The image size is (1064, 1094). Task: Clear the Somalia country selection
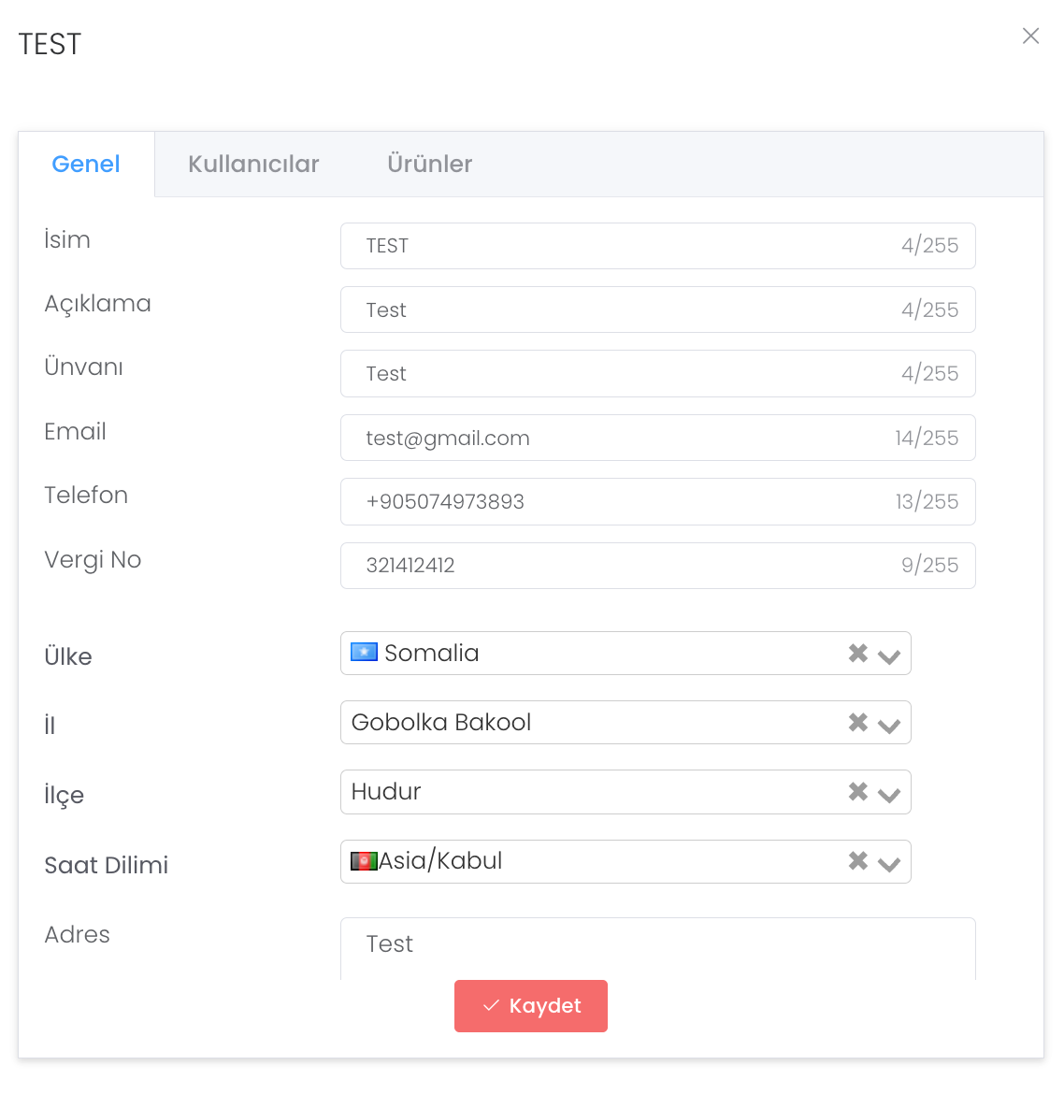(857, 654)
